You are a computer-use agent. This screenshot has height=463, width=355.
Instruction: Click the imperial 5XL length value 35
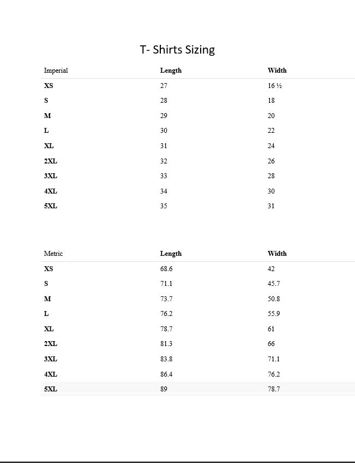164,206
